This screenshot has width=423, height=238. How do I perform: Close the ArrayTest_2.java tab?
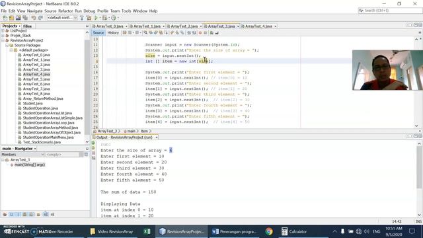click(201, 26)
